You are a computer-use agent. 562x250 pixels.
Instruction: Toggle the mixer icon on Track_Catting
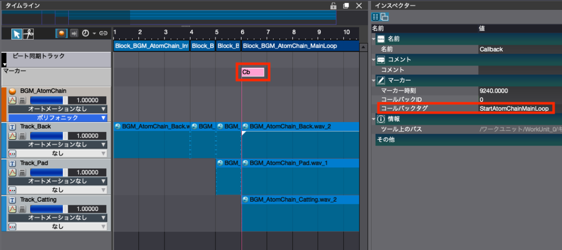[x=23, y=209]
